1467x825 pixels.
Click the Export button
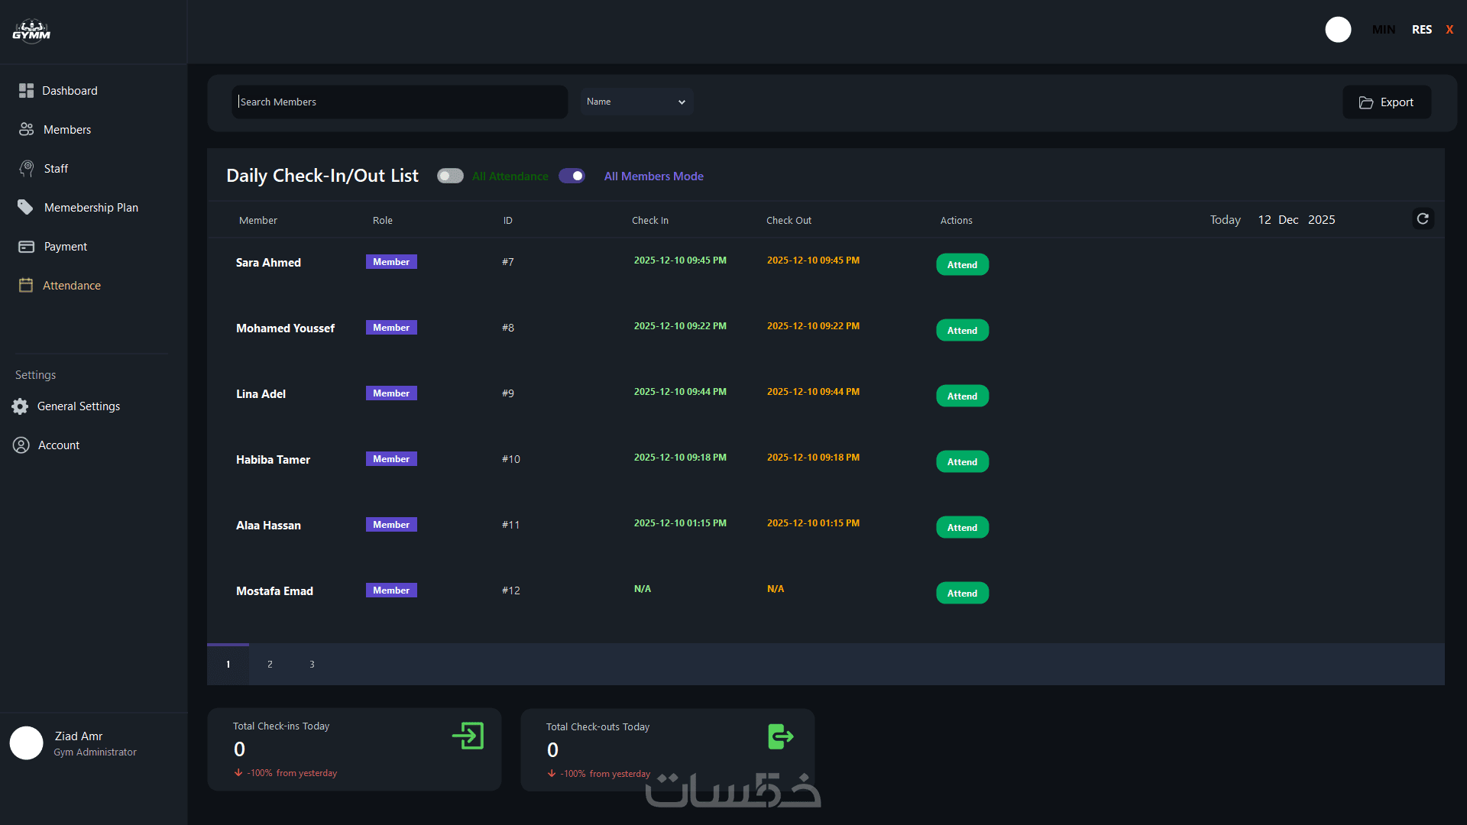1386,102
